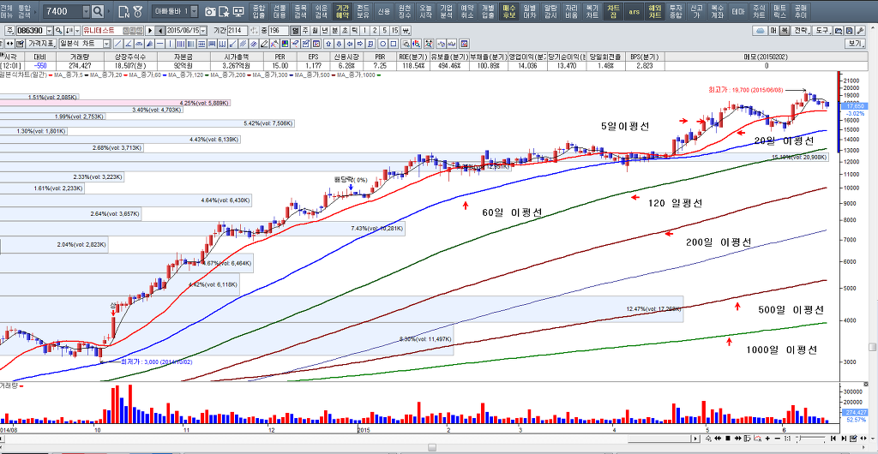Screen dimensions: 878x454
Task: Toggle the tick 틱 period button
Action: [354, 31]
